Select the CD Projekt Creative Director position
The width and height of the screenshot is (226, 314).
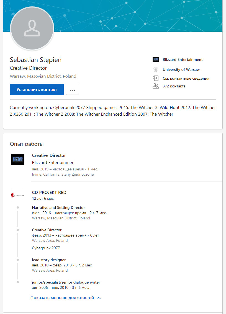[x=47, y=230]
